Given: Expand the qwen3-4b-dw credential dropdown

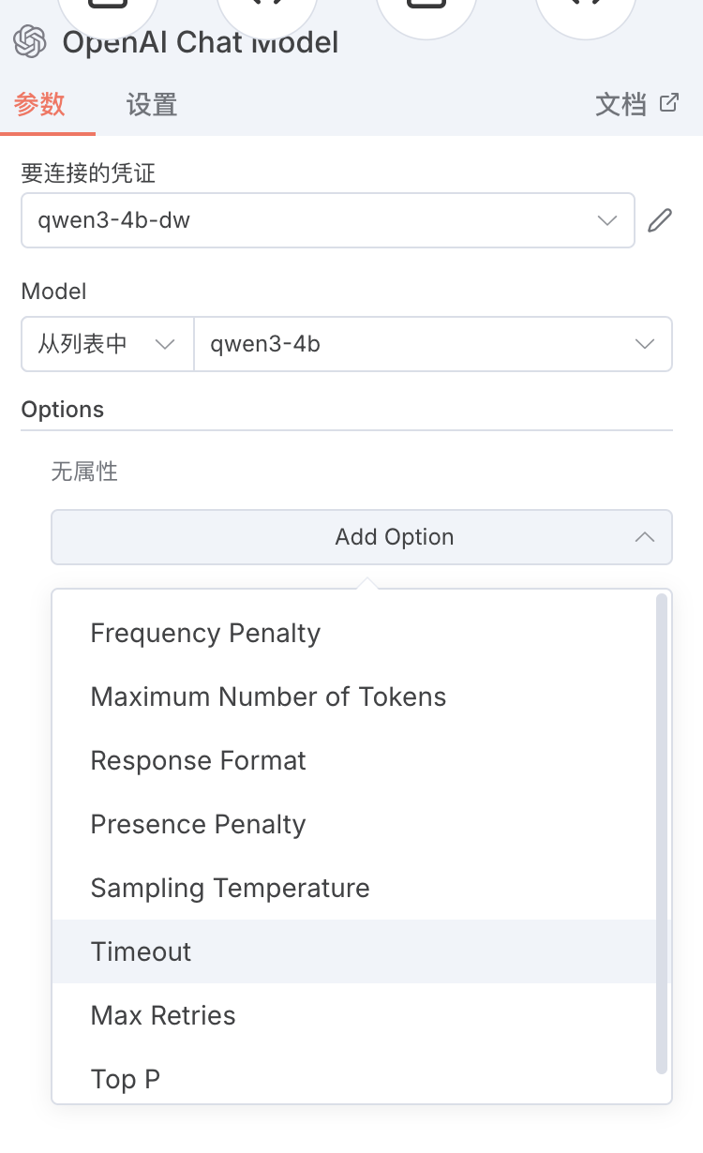Looking at the screenshot, I should coord(327,221).
